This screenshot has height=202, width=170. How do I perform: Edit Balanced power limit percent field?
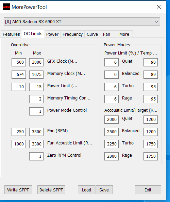(112, 75)
